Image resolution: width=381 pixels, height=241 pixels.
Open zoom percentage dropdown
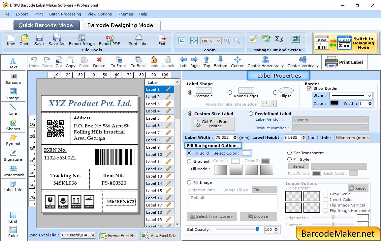coord(218,41)
